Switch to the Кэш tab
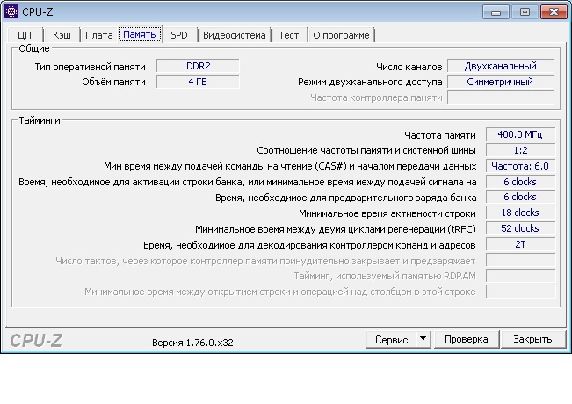Viewport: 572px width, 404px height. click(62, 35)
